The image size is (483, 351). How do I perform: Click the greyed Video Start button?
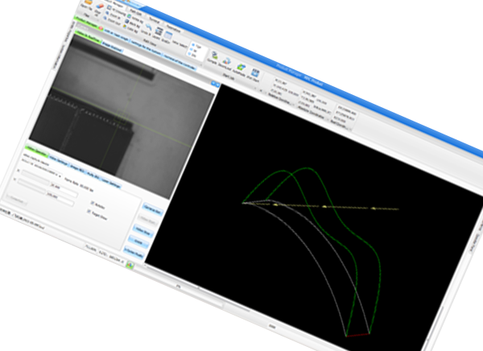point(148,220)
